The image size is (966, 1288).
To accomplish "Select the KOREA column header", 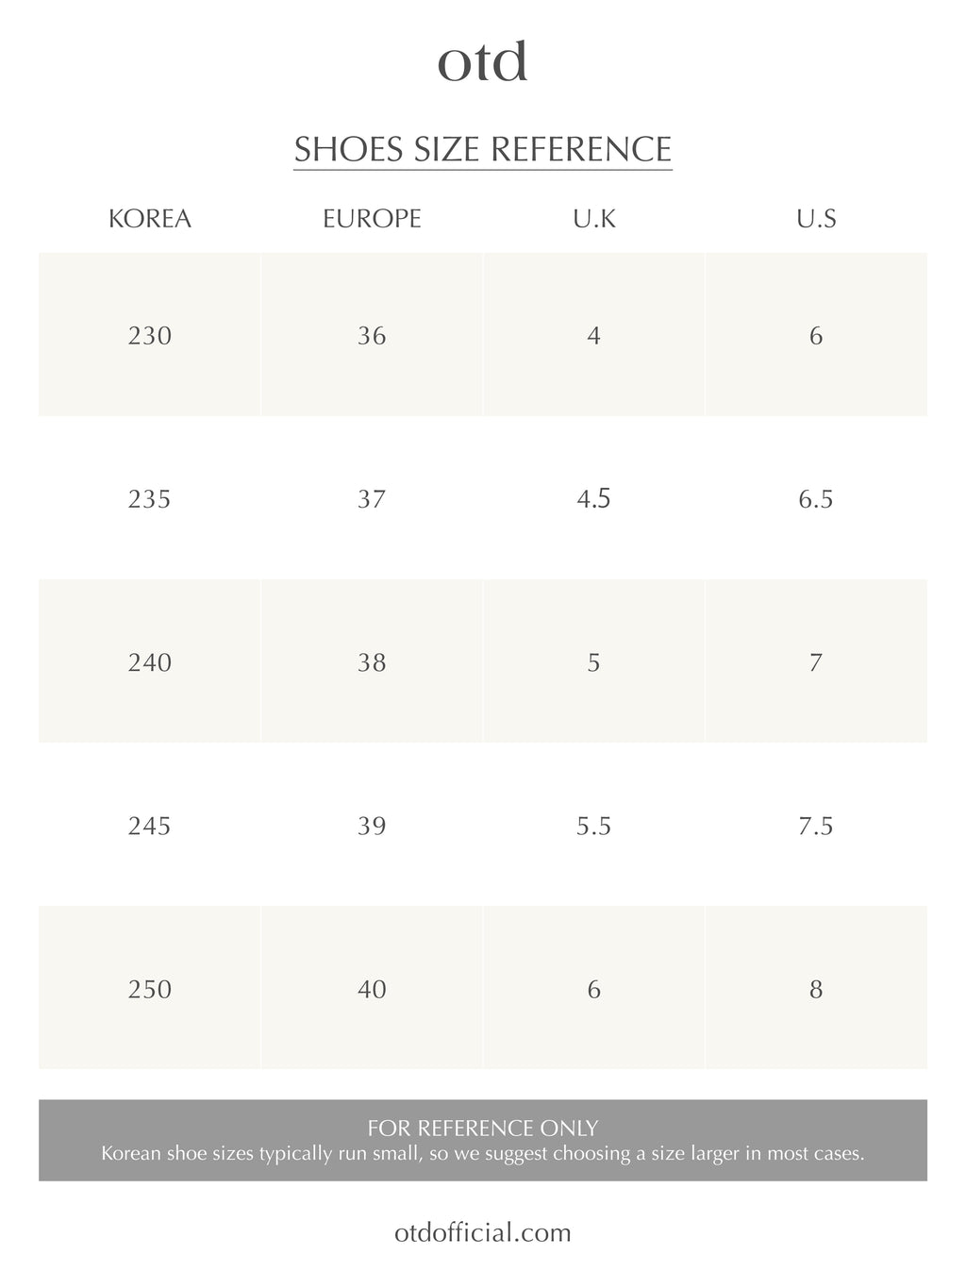I will point(150,219).
